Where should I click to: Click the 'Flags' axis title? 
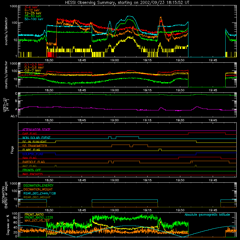point(12,150)
